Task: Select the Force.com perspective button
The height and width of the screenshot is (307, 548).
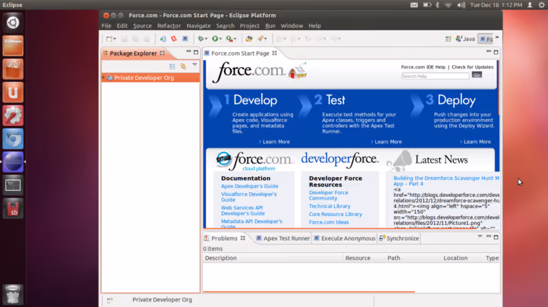Action: (486, 39)
